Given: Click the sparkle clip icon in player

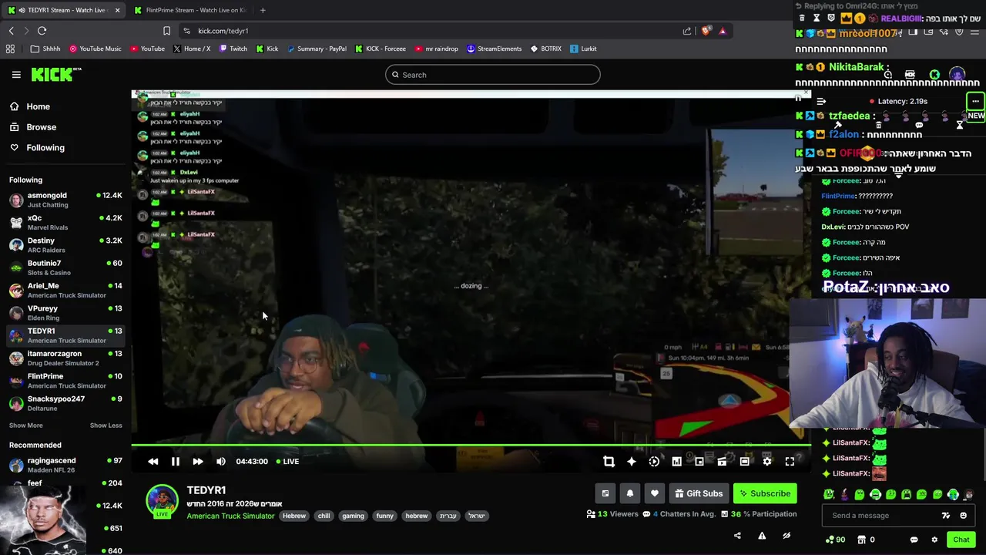Looking at the screenshot, I should [632, 461].
